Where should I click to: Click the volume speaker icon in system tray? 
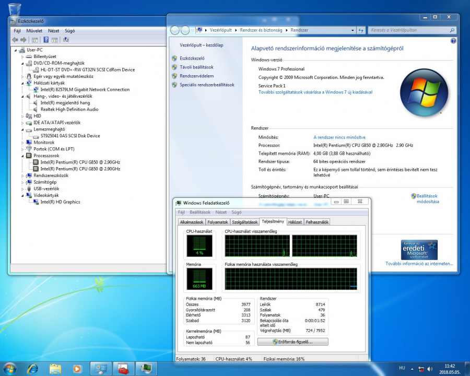pyautogui.click(x=430, y=369)
